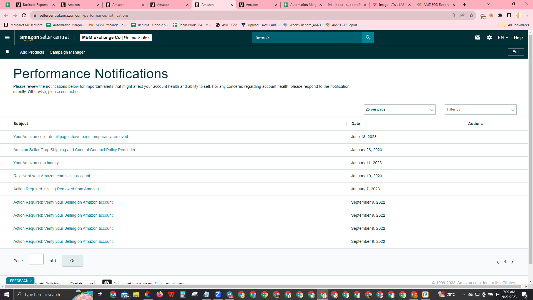This screenshot has width=533, height=300.
Task: Open the MBM Exchange Co marketplace switcher
Action: tap(116, 37)
